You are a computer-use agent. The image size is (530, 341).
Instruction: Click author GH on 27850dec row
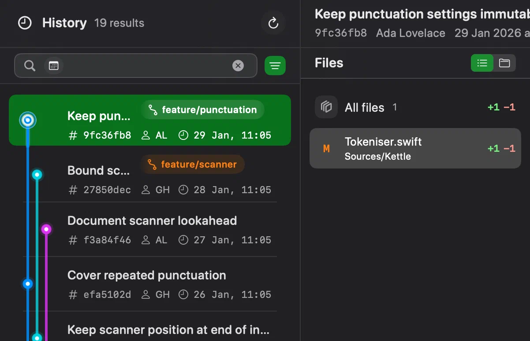163,190
